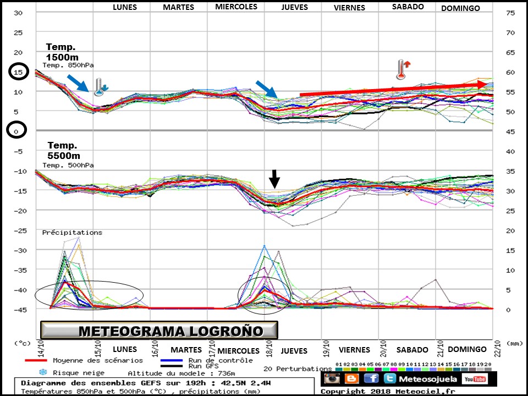Click Altitude du modele : 736m text
This screenshot has width=528, height=396.
coord(181,373)
